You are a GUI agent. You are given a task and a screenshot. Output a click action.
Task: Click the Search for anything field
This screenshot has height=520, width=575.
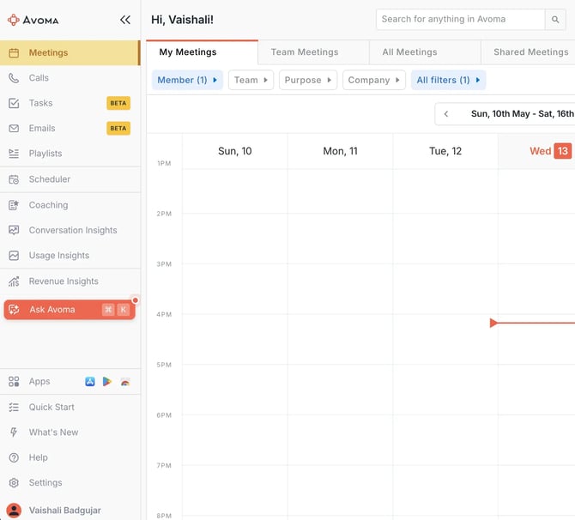(x=460, y=20)
